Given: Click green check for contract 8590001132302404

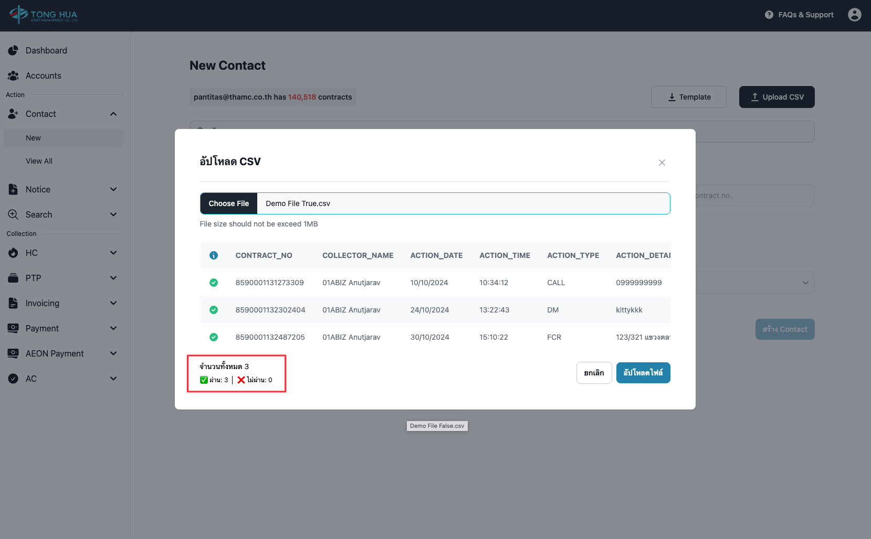Looking at the screenshot, I should pyautogui.click(x=214, y=310).
